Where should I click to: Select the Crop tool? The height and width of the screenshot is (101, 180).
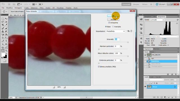click(x=3, y=25)
